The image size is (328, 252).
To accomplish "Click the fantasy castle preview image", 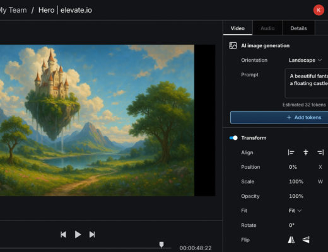I will (97, 120).
